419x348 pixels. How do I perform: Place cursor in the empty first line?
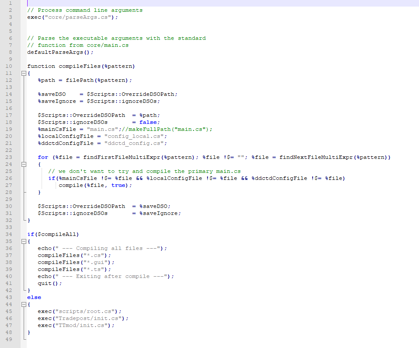(x=131, y=3)
